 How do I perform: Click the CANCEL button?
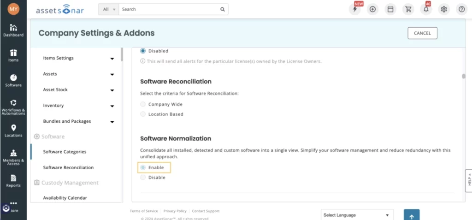pos(422,33)
